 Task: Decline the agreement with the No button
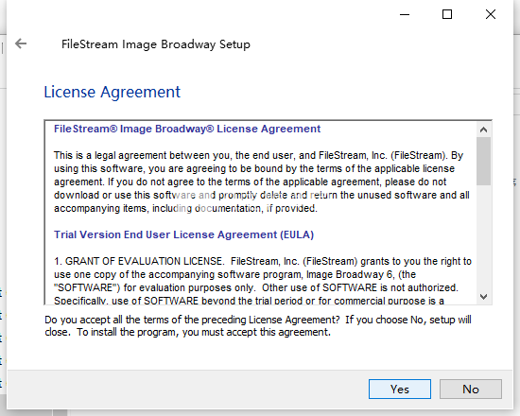tap(471, 390)
